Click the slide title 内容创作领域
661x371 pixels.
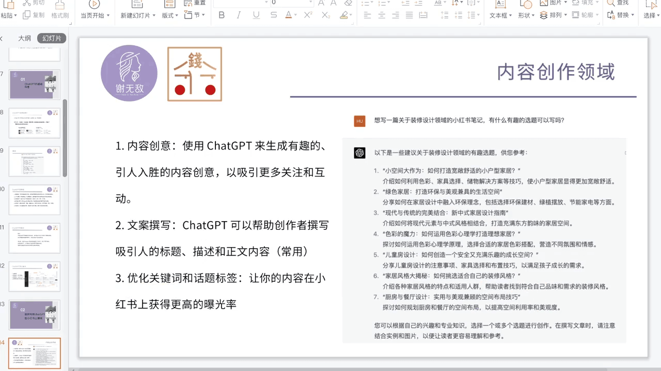coord(556,72)
